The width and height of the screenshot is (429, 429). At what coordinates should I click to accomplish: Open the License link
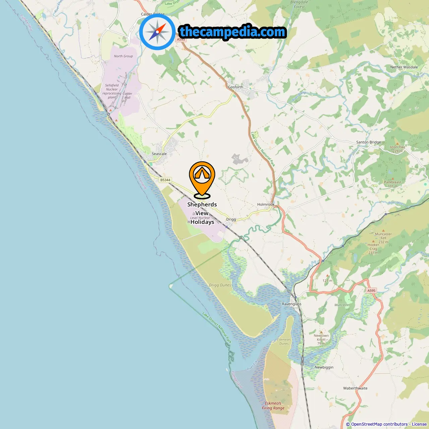point(419,424)
